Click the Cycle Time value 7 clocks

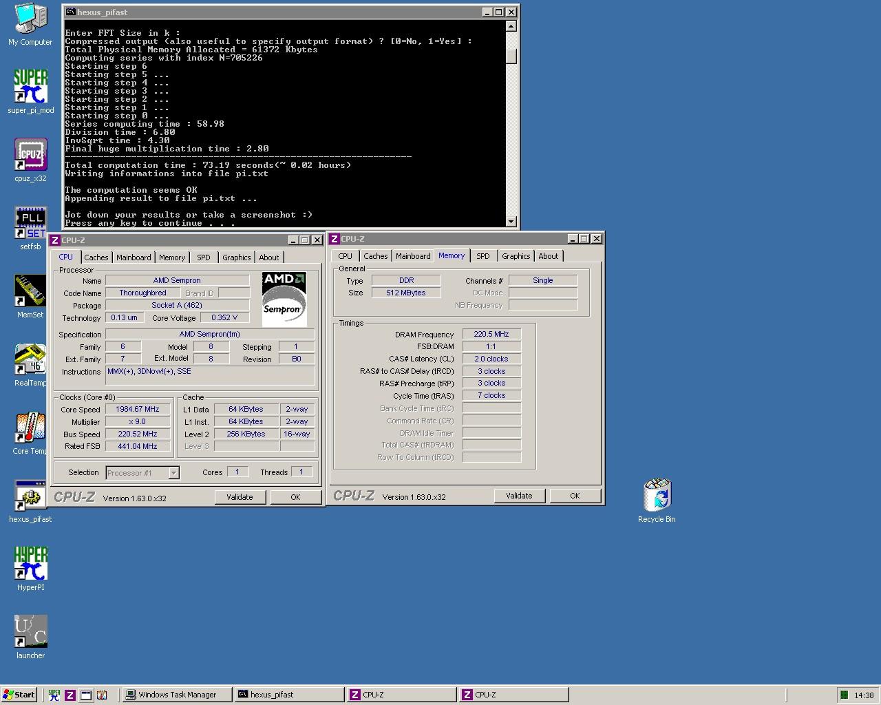491,395
